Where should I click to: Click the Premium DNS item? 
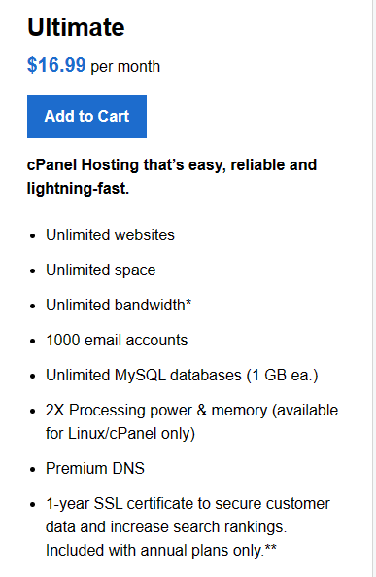coord(95,468)
